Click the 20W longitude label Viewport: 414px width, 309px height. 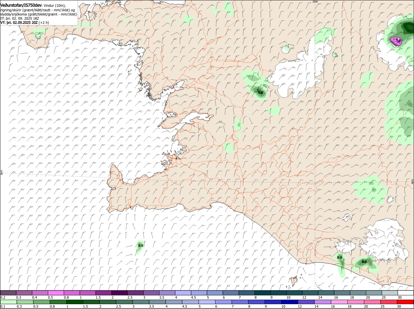315,2
